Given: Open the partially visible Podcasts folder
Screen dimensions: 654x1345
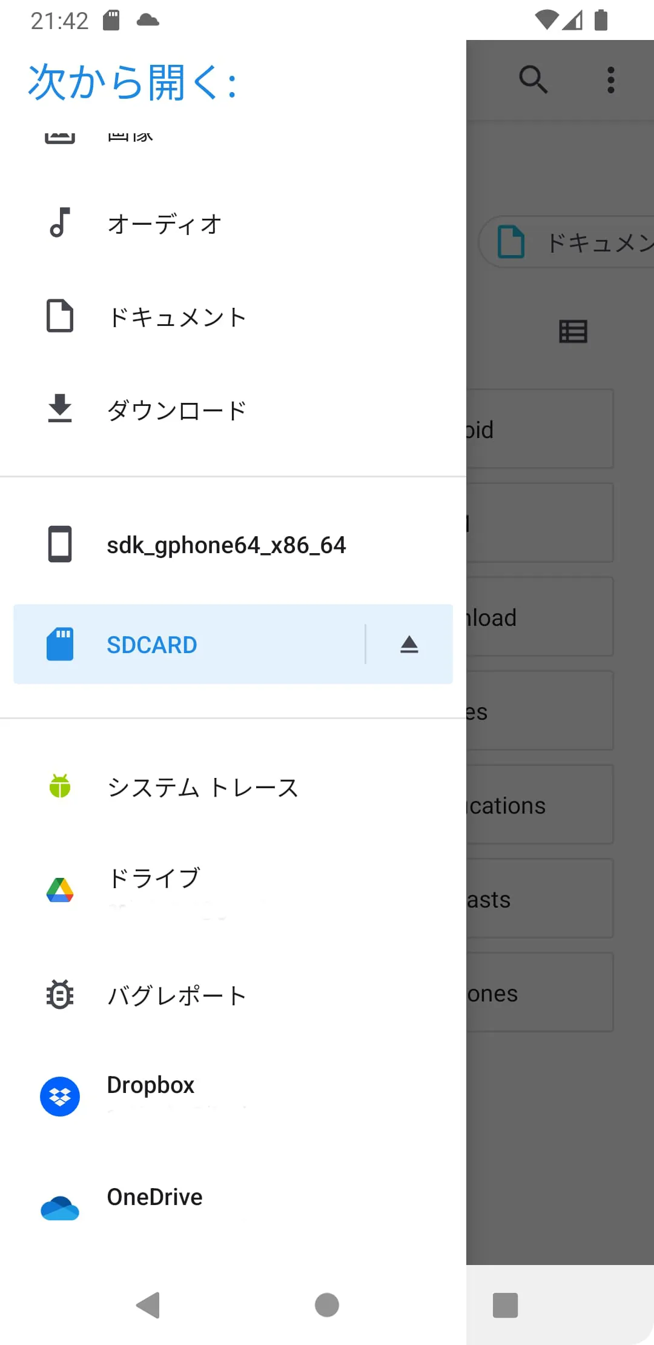Looking at the screenshot, I should [545, 899].
